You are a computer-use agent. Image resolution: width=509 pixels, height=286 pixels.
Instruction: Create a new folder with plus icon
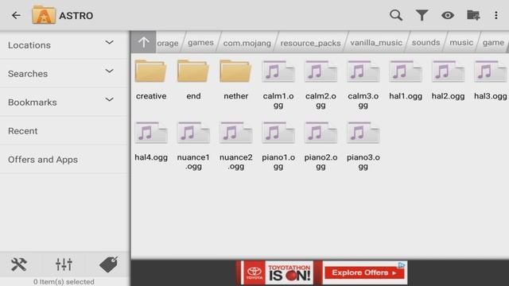tap(473, 15)
